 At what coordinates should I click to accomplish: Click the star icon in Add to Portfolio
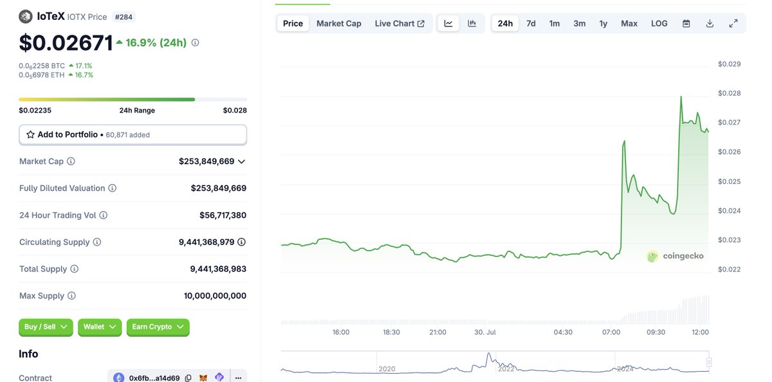(x=30, y=134)
